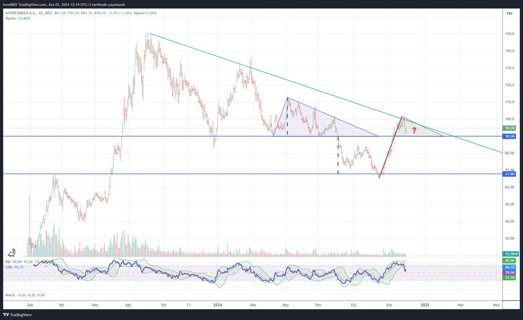Screen dimensions: 523x320
Task: Select the EMA indicator legend label
Action: pyautogui.click(x=9, y=267)
